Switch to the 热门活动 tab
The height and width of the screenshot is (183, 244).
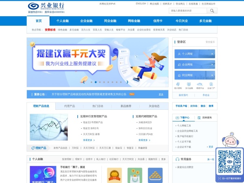[x=97, y=106]
